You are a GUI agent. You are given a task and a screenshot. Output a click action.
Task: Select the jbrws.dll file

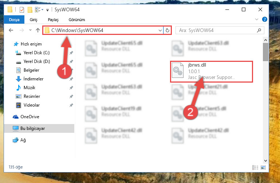pos(212,71)
